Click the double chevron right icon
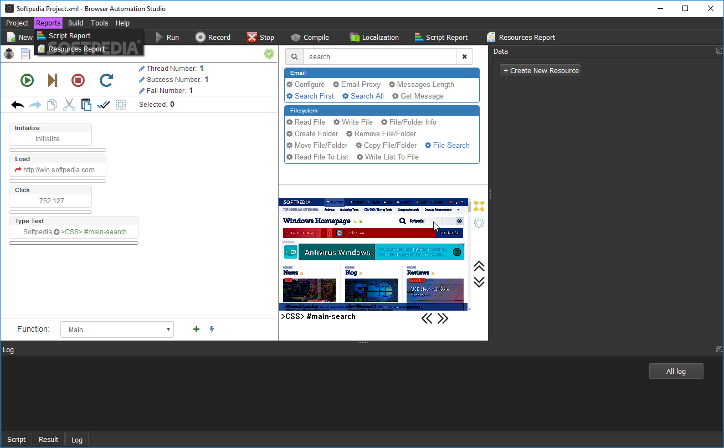This screenshot has height=448, width=724. coord(443,318)
